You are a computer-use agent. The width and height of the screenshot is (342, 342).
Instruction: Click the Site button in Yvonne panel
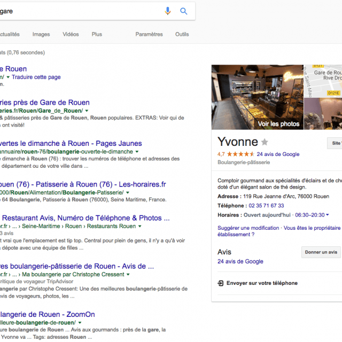pyautogui.click(x=335, y=143)
